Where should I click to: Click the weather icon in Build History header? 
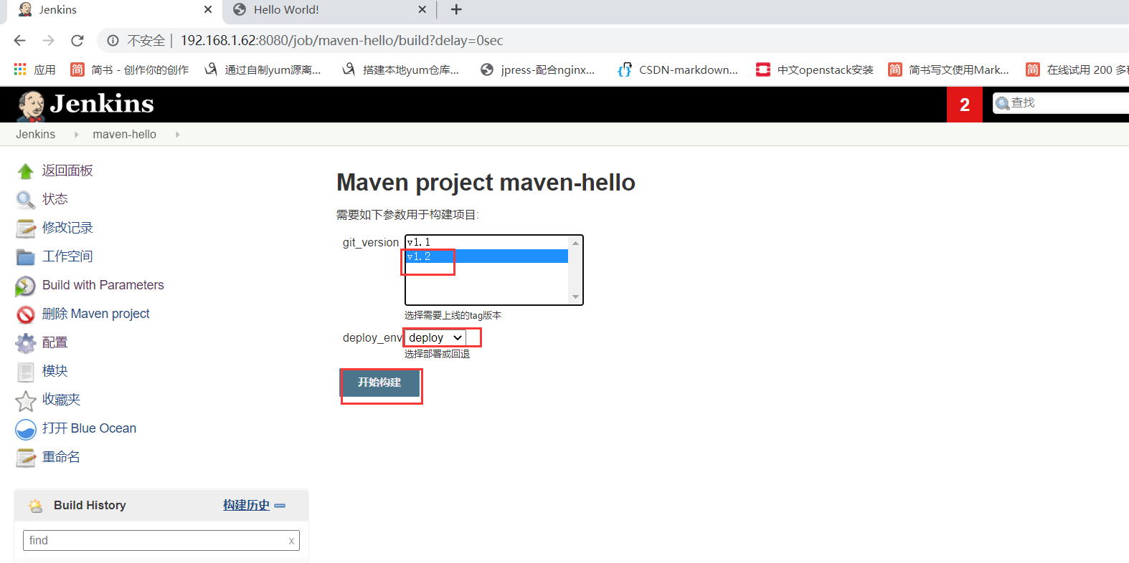pyautogui.click(x=35, y=506)
